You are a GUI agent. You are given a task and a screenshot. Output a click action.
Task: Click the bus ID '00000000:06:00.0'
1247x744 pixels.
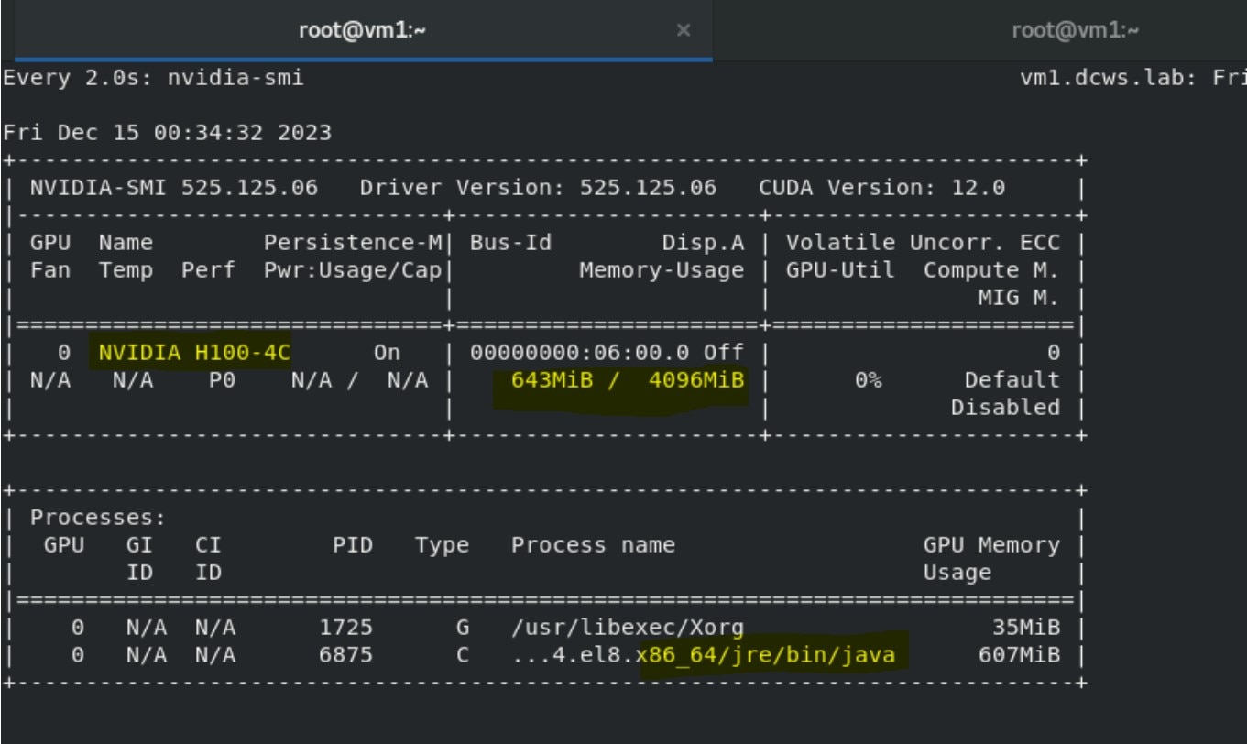click(x=579, y=353)
